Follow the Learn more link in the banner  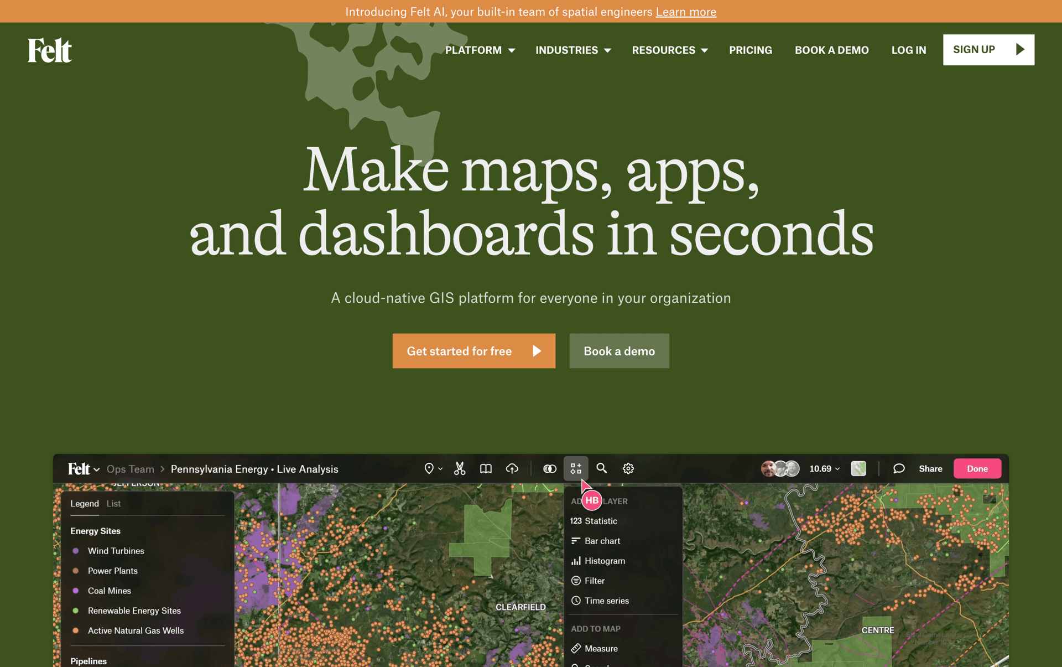tap(686, 12)
